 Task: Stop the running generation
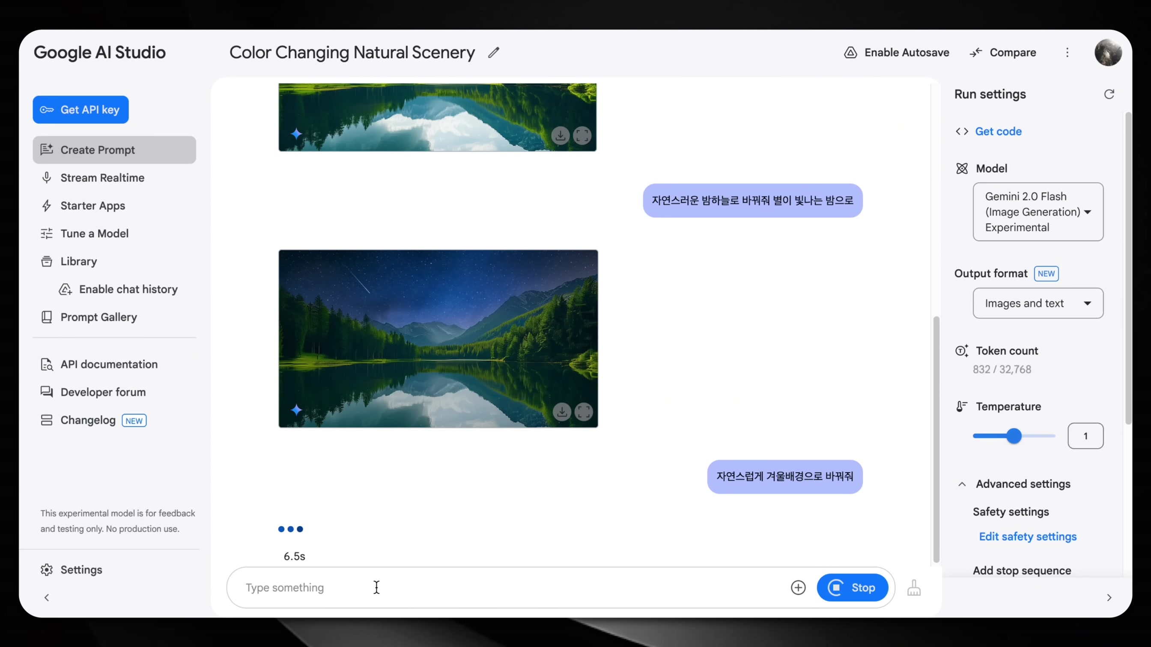(x=852, y=588)
